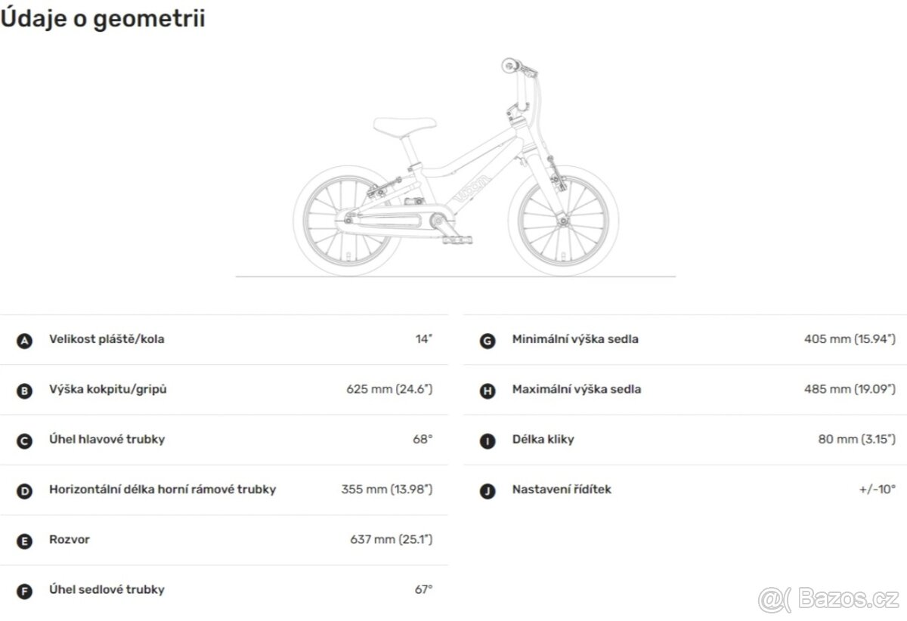Select the letter E circle icon

[25, 542]
